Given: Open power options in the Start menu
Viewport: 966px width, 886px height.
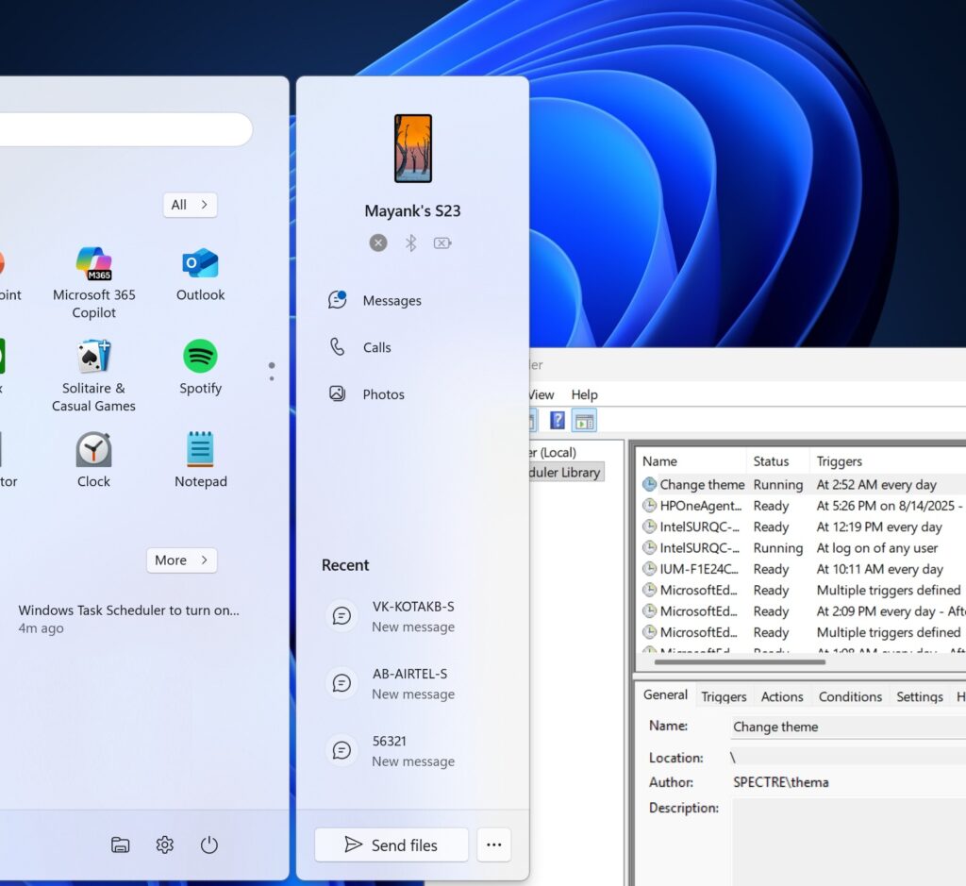Looking at the screenshot, I should point(208,844).
